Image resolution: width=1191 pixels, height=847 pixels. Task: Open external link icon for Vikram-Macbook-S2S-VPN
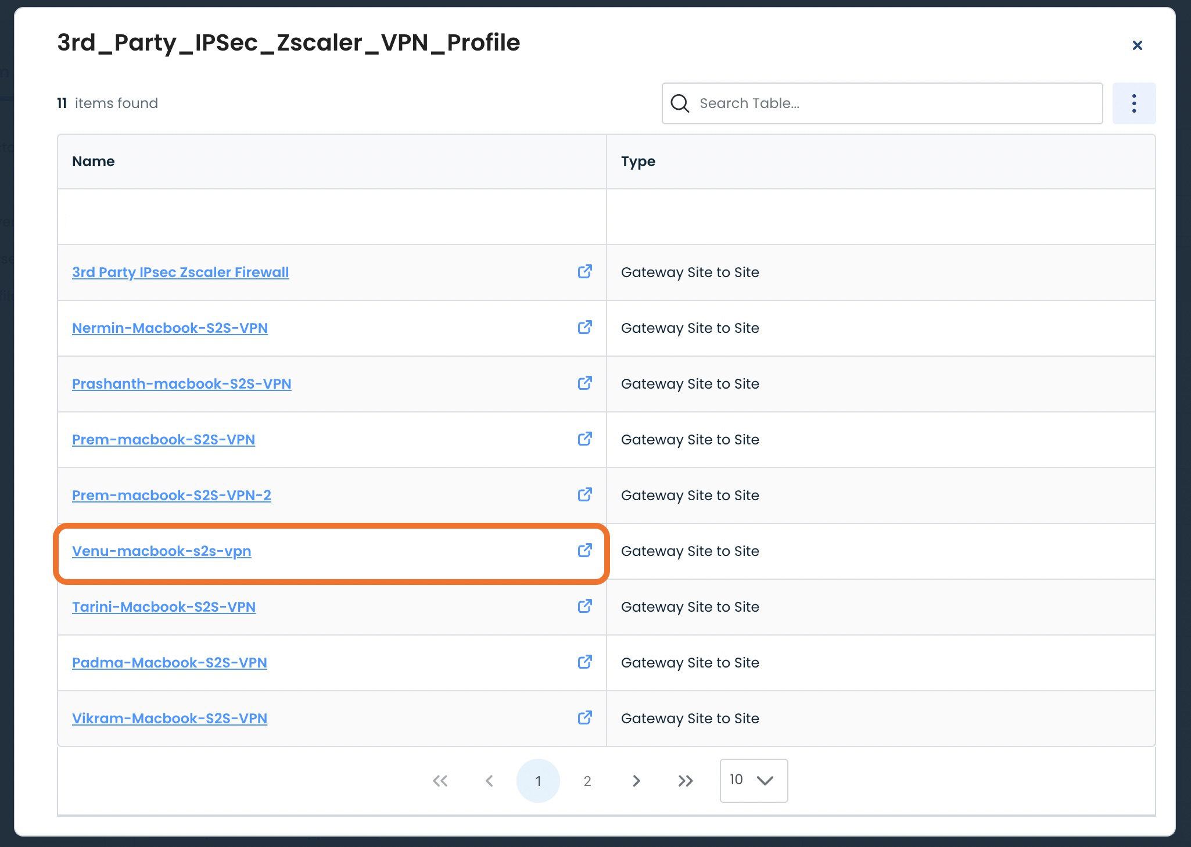pyautogui.click(x=584, y=718)
